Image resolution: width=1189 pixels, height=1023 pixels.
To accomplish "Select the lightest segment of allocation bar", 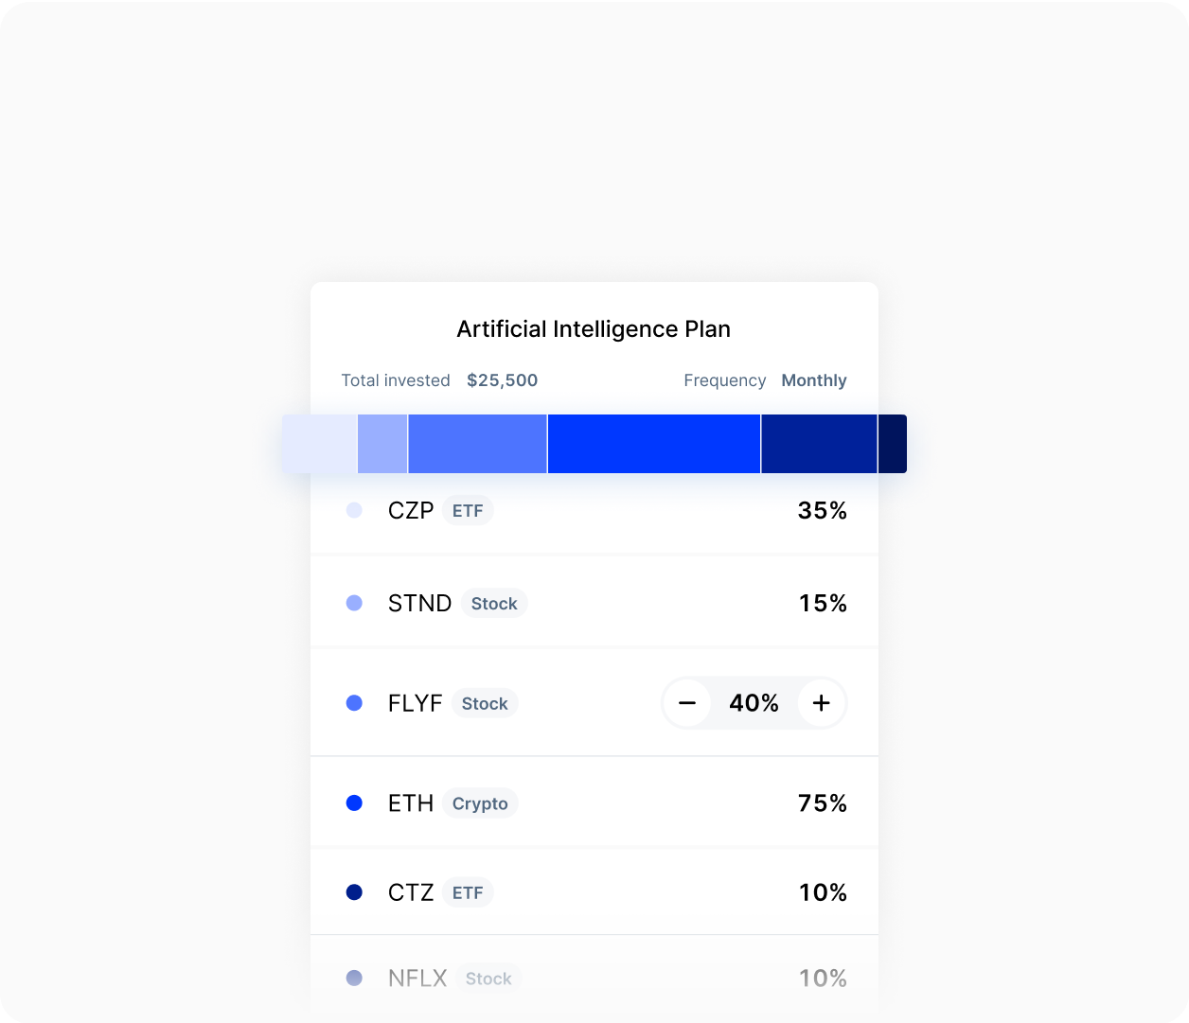I will 319,444.
